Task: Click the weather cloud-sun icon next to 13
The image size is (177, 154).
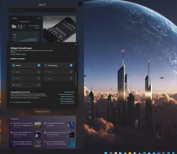Action: (14, 26)
